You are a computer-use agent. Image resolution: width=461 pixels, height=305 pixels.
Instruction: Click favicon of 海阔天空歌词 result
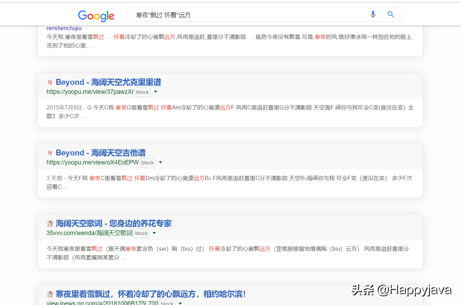click(x=50, y=224)
